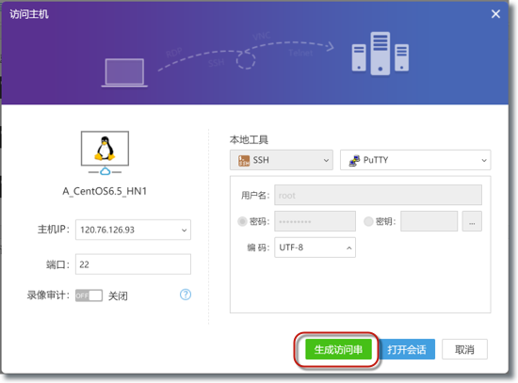The height and width of the screenshot is (383, 518).
Task: Expand the UTF-8 encoding dropdown
Action: click(315, 247)
